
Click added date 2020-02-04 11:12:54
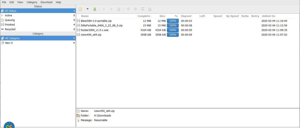coord(274,25)
